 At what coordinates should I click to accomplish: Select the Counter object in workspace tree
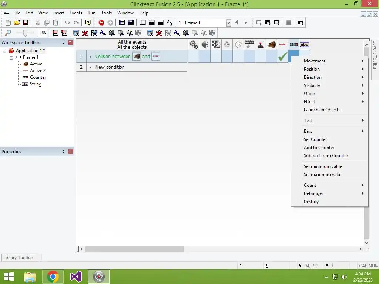(x=38, y=77)
